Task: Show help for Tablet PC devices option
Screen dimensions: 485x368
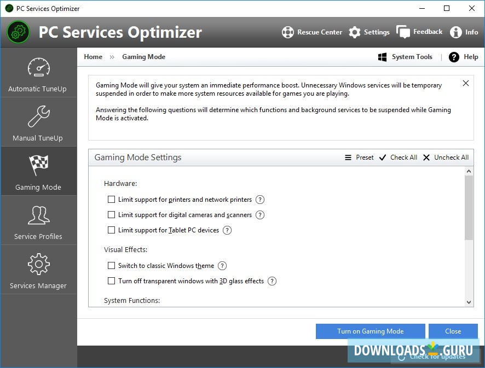Action: click(x=227, y=230)
